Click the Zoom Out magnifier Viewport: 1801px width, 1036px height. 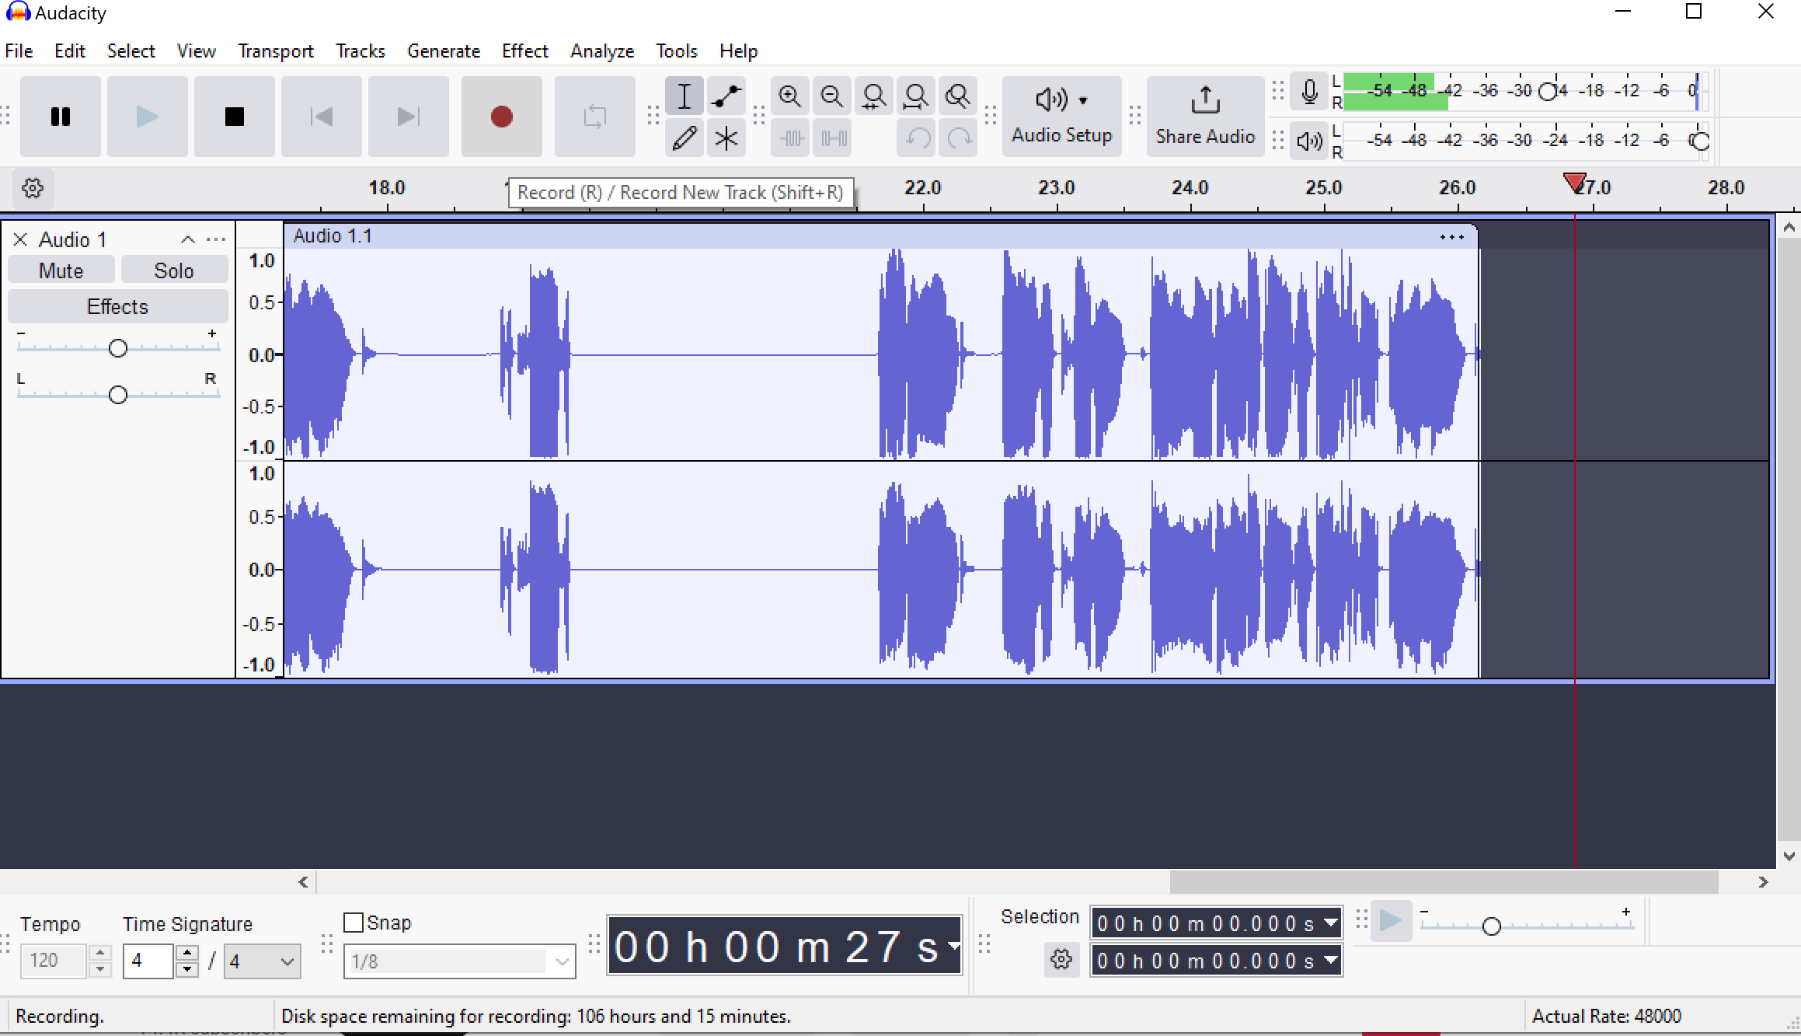pyautogui.click(x=832, y=96)
